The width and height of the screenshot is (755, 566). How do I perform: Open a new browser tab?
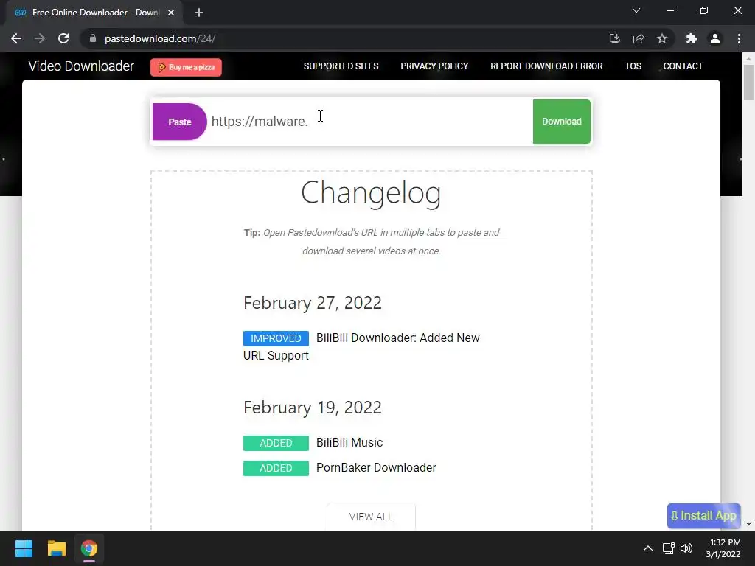(x=199, y=13)
